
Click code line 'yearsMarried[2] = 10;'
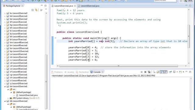click(83, 54)
